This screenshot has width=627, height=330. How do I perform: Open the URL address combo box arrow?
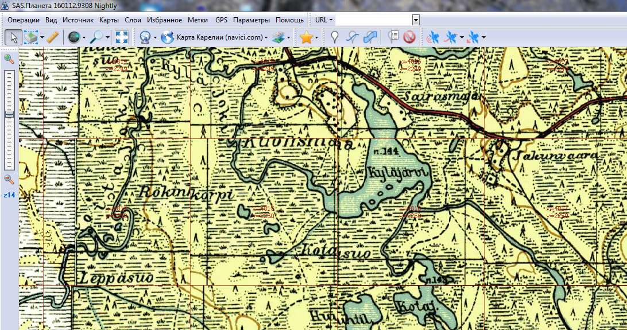(x=415, y=20)
